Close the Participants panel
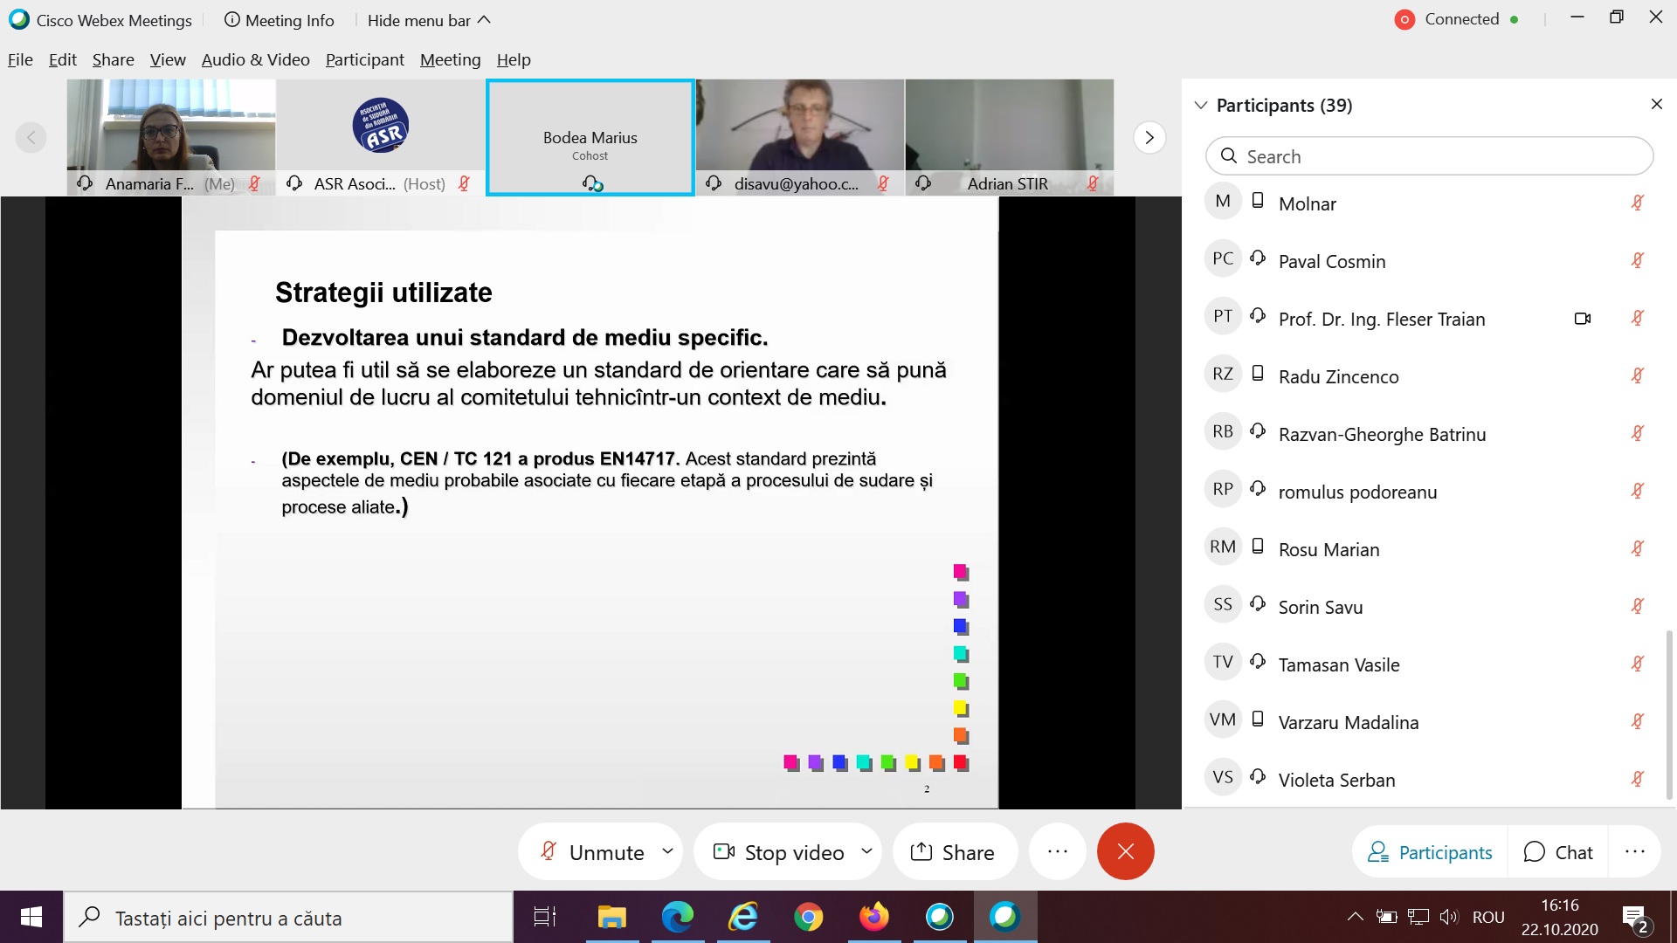This screenshot has width=1677, height=943. tap(1656, 105)
